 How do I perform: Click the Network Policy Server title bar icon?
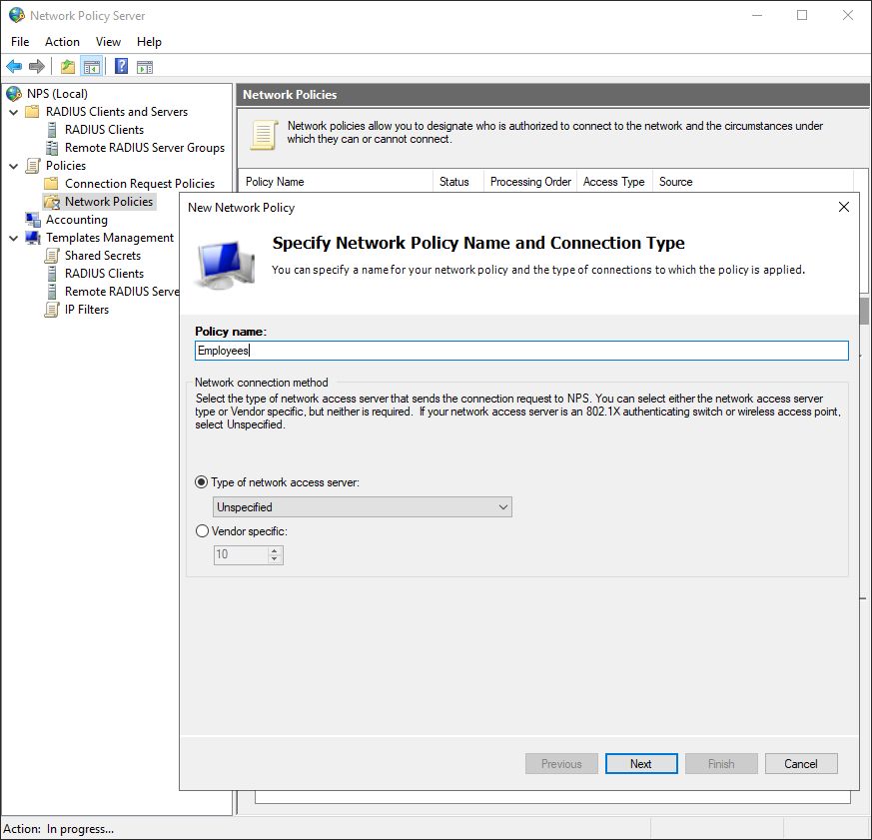pos(17,15)
